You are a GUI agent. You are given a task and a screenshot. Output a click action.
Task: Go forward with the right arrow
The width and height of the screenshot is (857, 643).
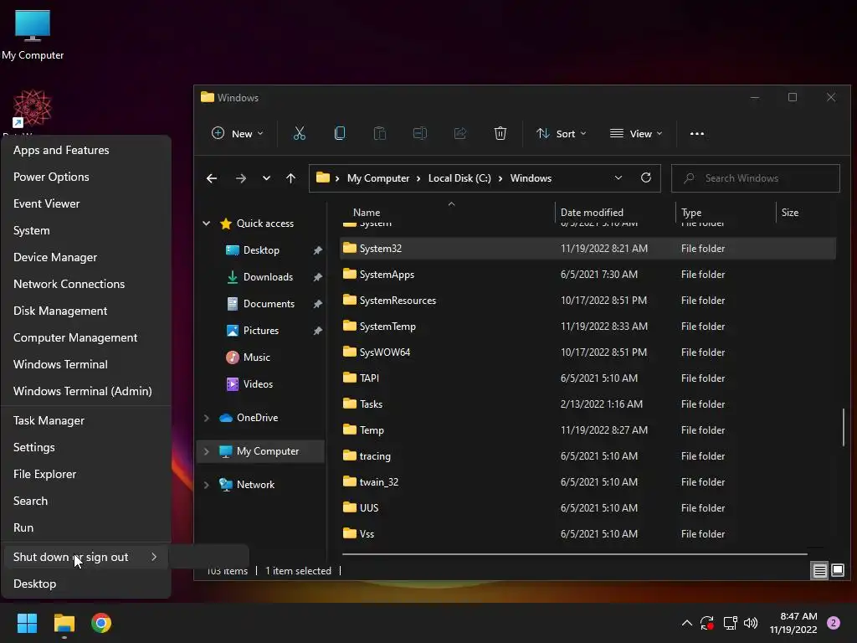(x=240, y=178)
